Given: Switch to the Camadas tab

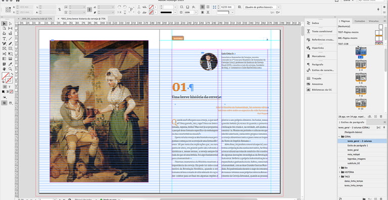Looking at the screenshot, I should 359,21.
